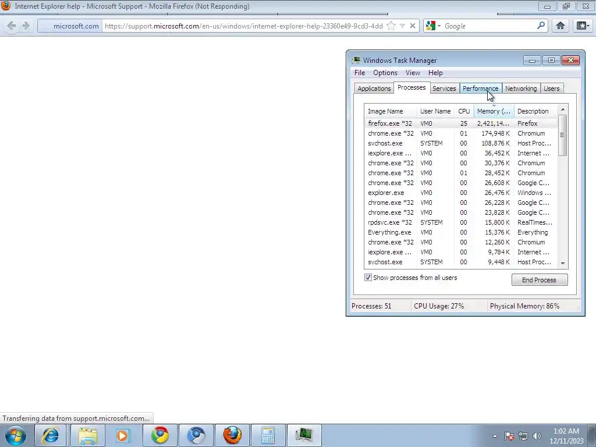Select the Everything.exe process
Image resolution: width=596 pixels, height=447 pixels.
click(x=461, y=232)
